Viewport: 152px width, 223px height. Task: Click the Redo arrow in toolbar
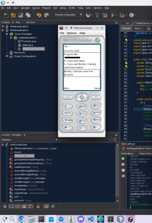46,15
